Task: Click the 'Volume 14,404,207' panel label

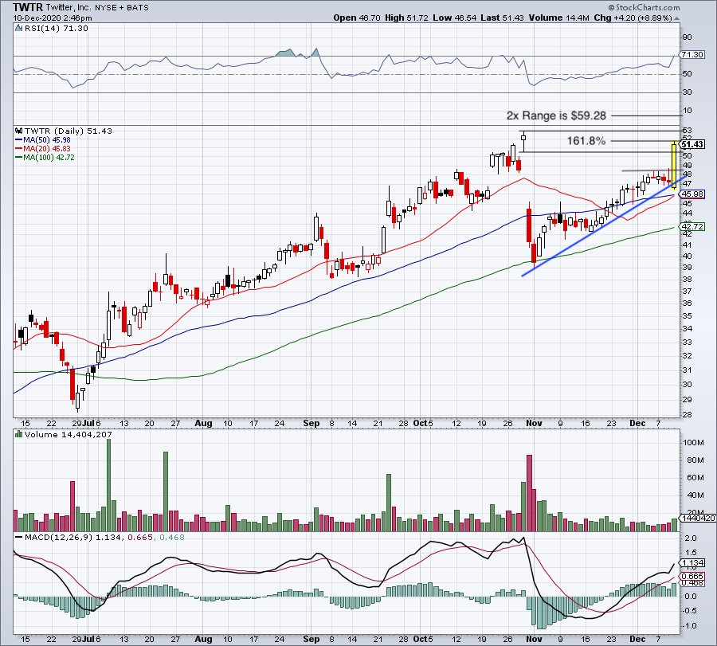Action: pyautogui.click(x=69, y=434)
